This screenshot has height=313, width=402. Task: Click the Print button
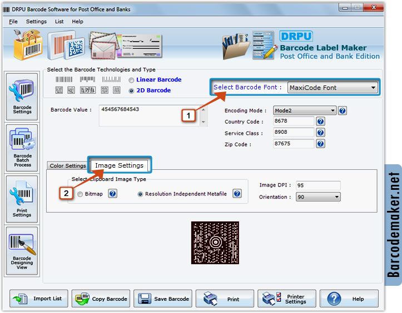point(225,299)
